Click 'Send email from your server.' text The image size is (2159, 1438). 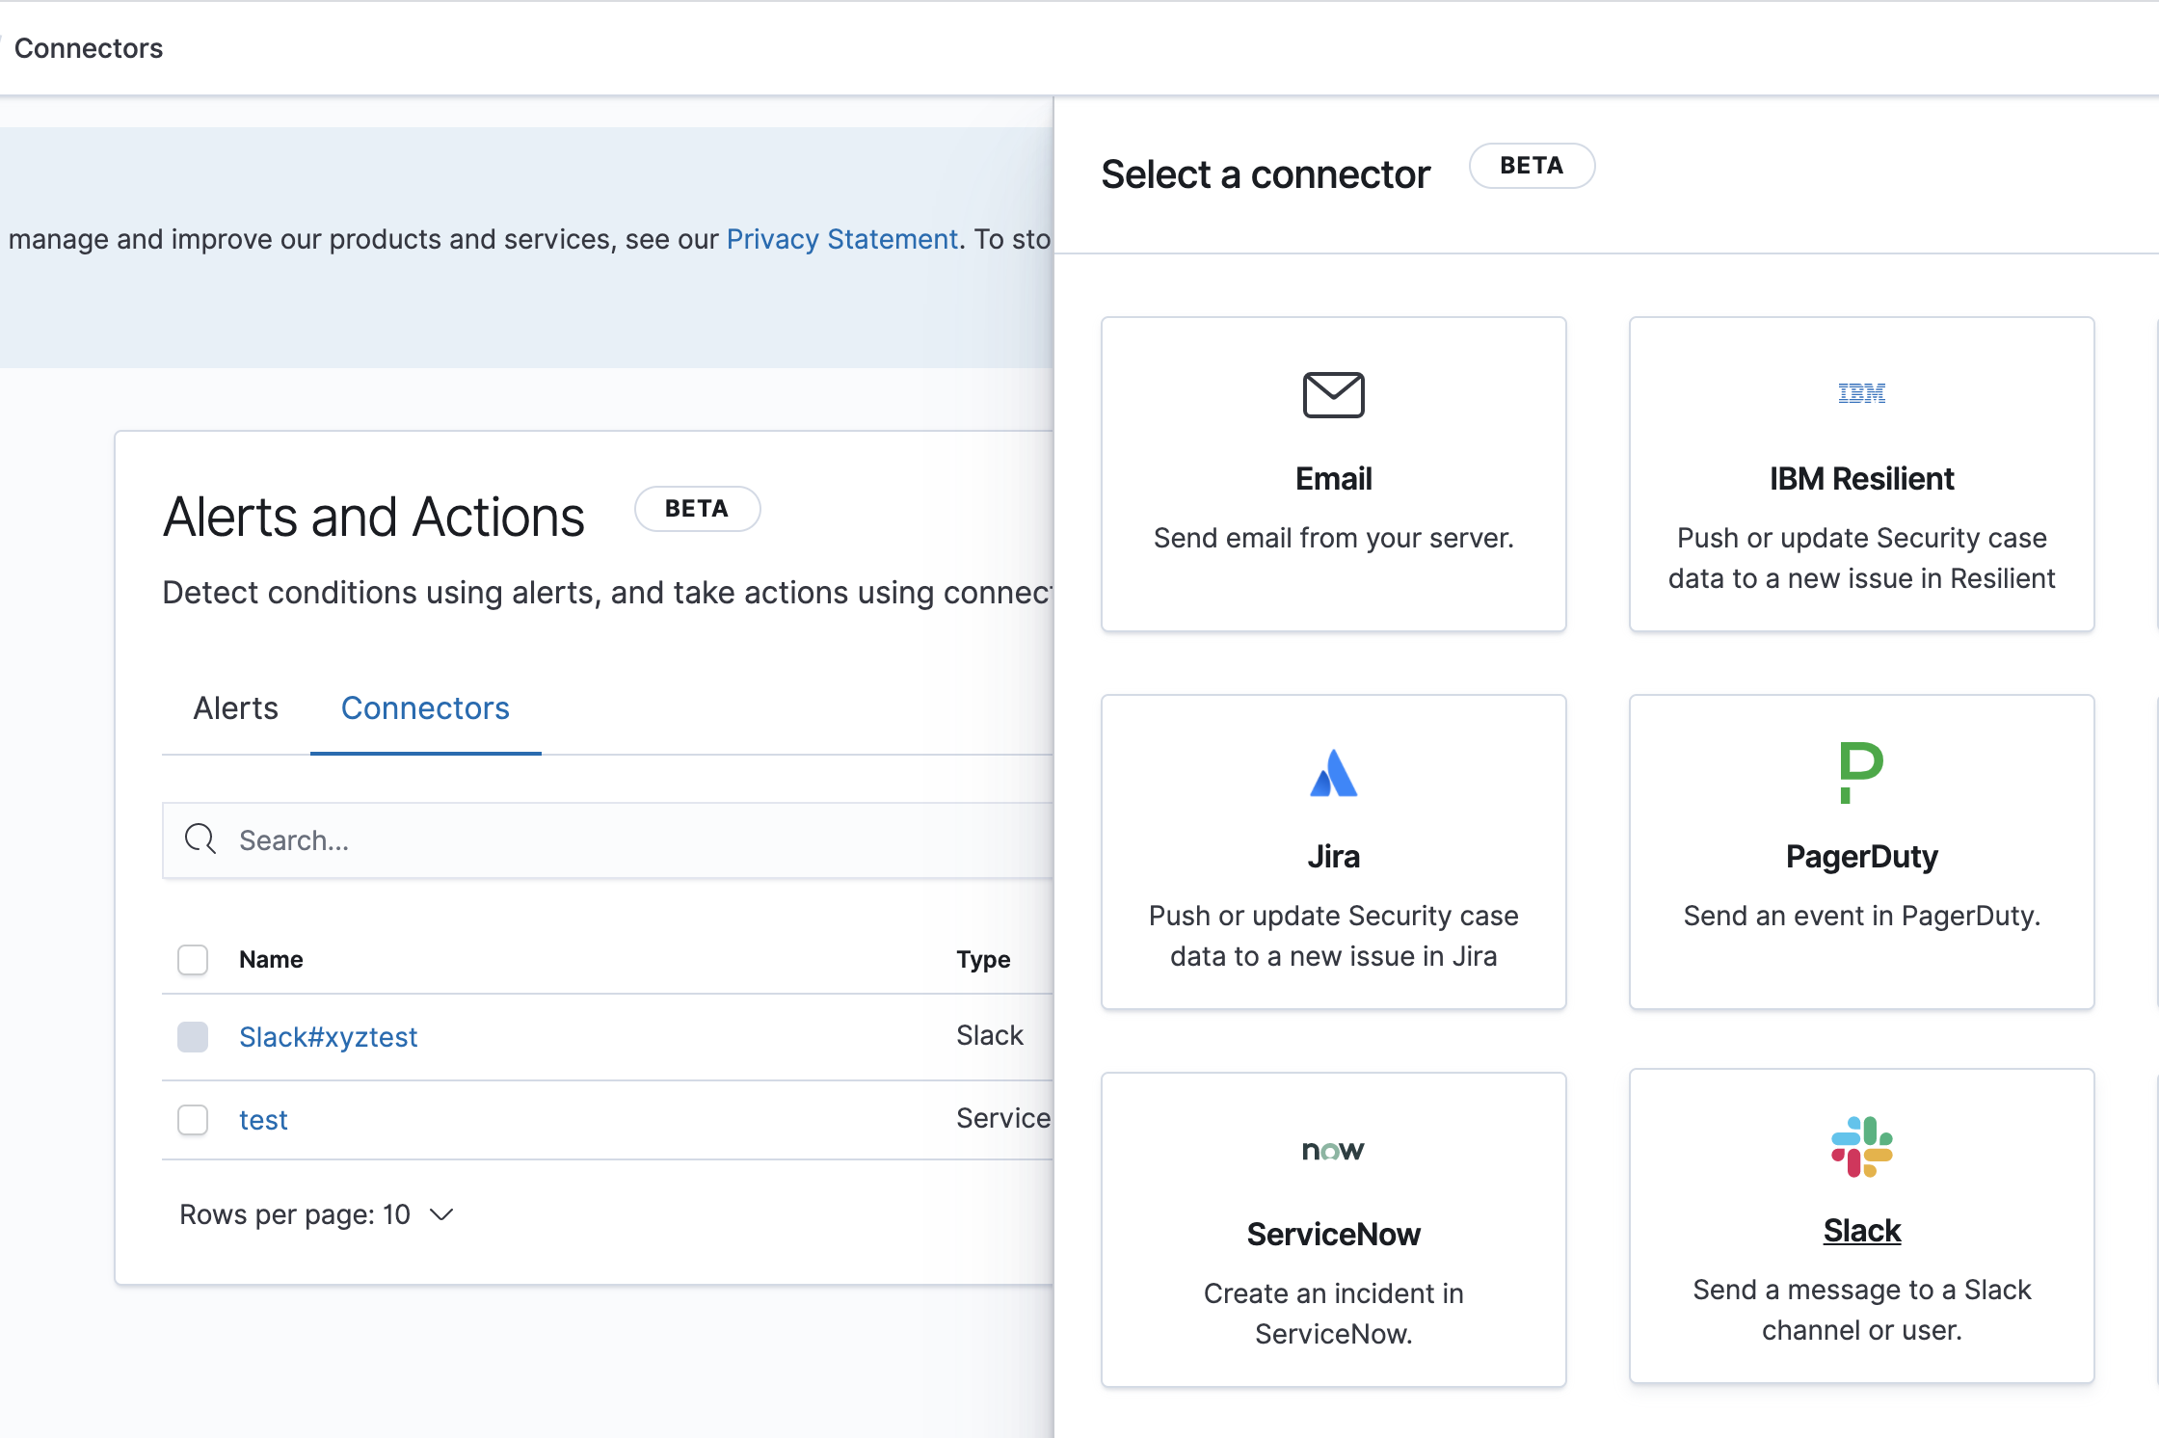click(1333, 538)
